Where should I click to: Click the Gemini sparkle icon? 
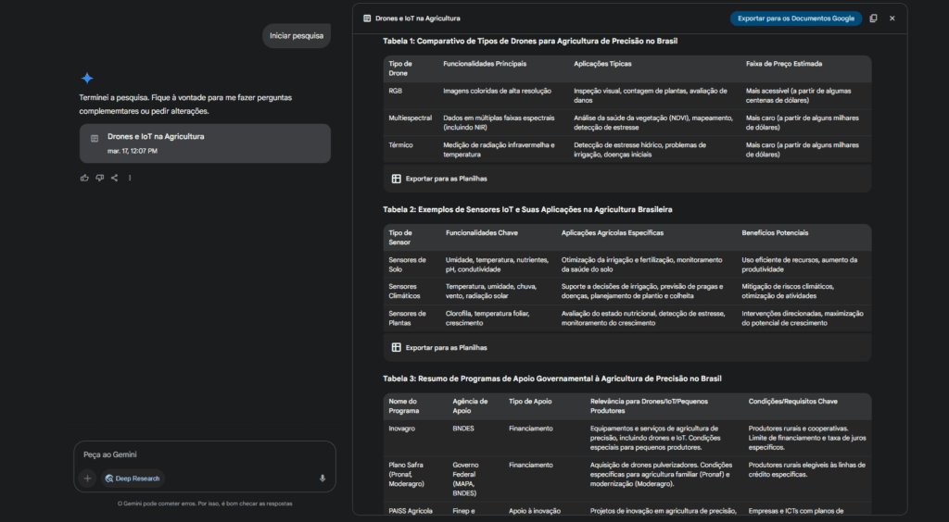coord(87,78)
